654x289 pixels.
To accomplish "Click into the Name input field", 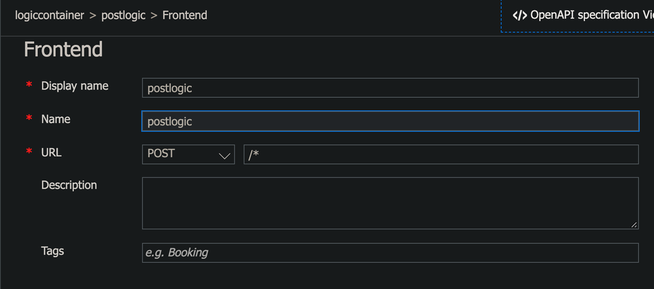I will point(390,121).
